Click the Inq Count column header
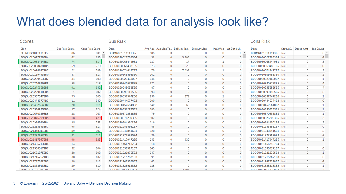The image size is (346, 194). 318,49
